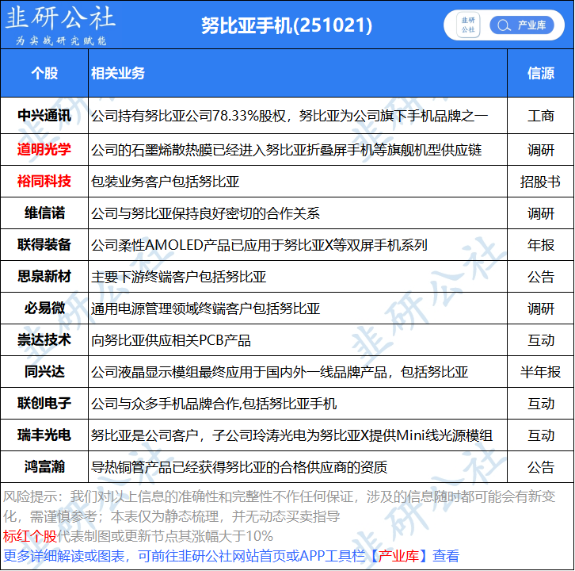Screen dimensions: 575x571
Task: Click the 招股书 source for 裕同科技
Action: coord(541,182)
